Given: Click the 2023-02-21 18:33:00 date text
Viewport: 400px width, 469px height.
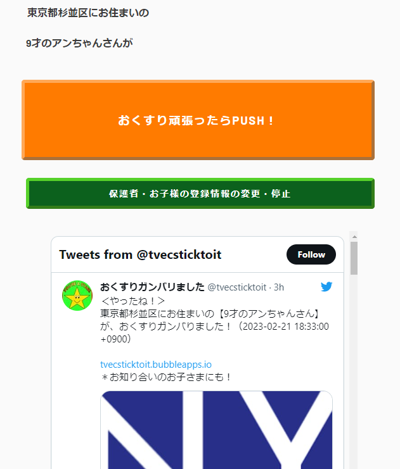Looking at the screenshot, I should [285, 326].
